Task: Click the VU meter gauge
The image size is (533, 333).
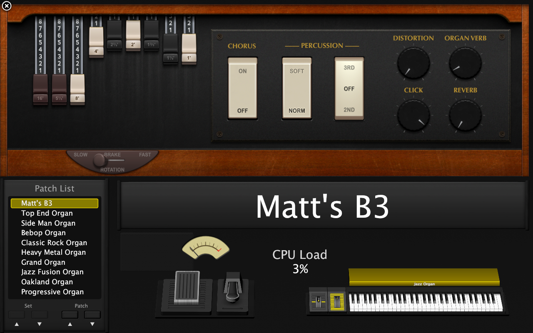Action: (x=206, y=248)
